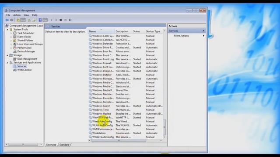Collapse Services and Applications node
This screenshot has width=280, height=157.
[x=7, y=63]
